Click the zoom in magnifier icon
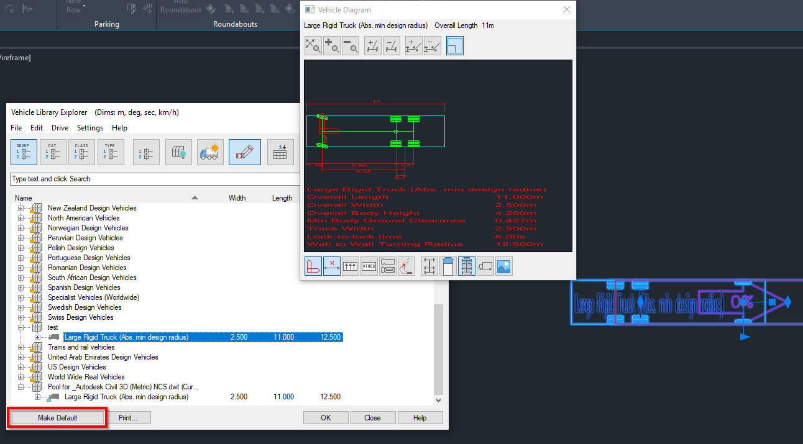 [x=331, y=46]
